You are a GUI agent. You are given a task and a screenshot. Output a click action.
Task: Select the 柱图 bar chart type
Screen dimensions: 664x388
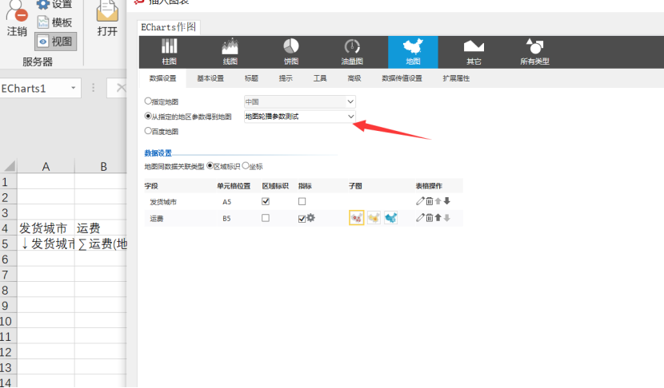point(169,52)
